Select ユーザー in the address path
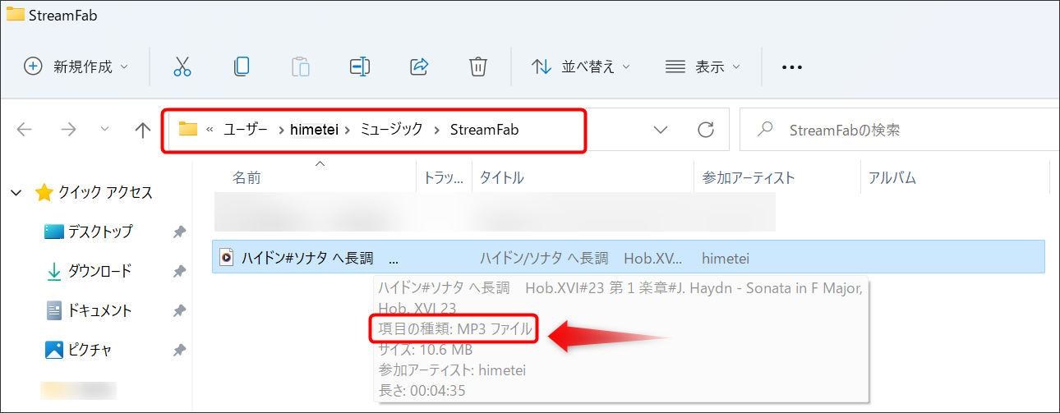This screenshot has width=1060, height=413. [x=246, y=130]
